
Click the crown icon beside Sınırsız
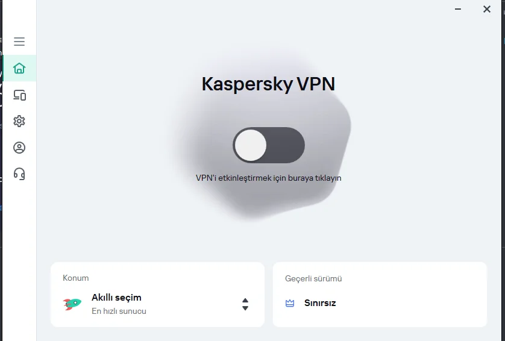tap(290, 303)
